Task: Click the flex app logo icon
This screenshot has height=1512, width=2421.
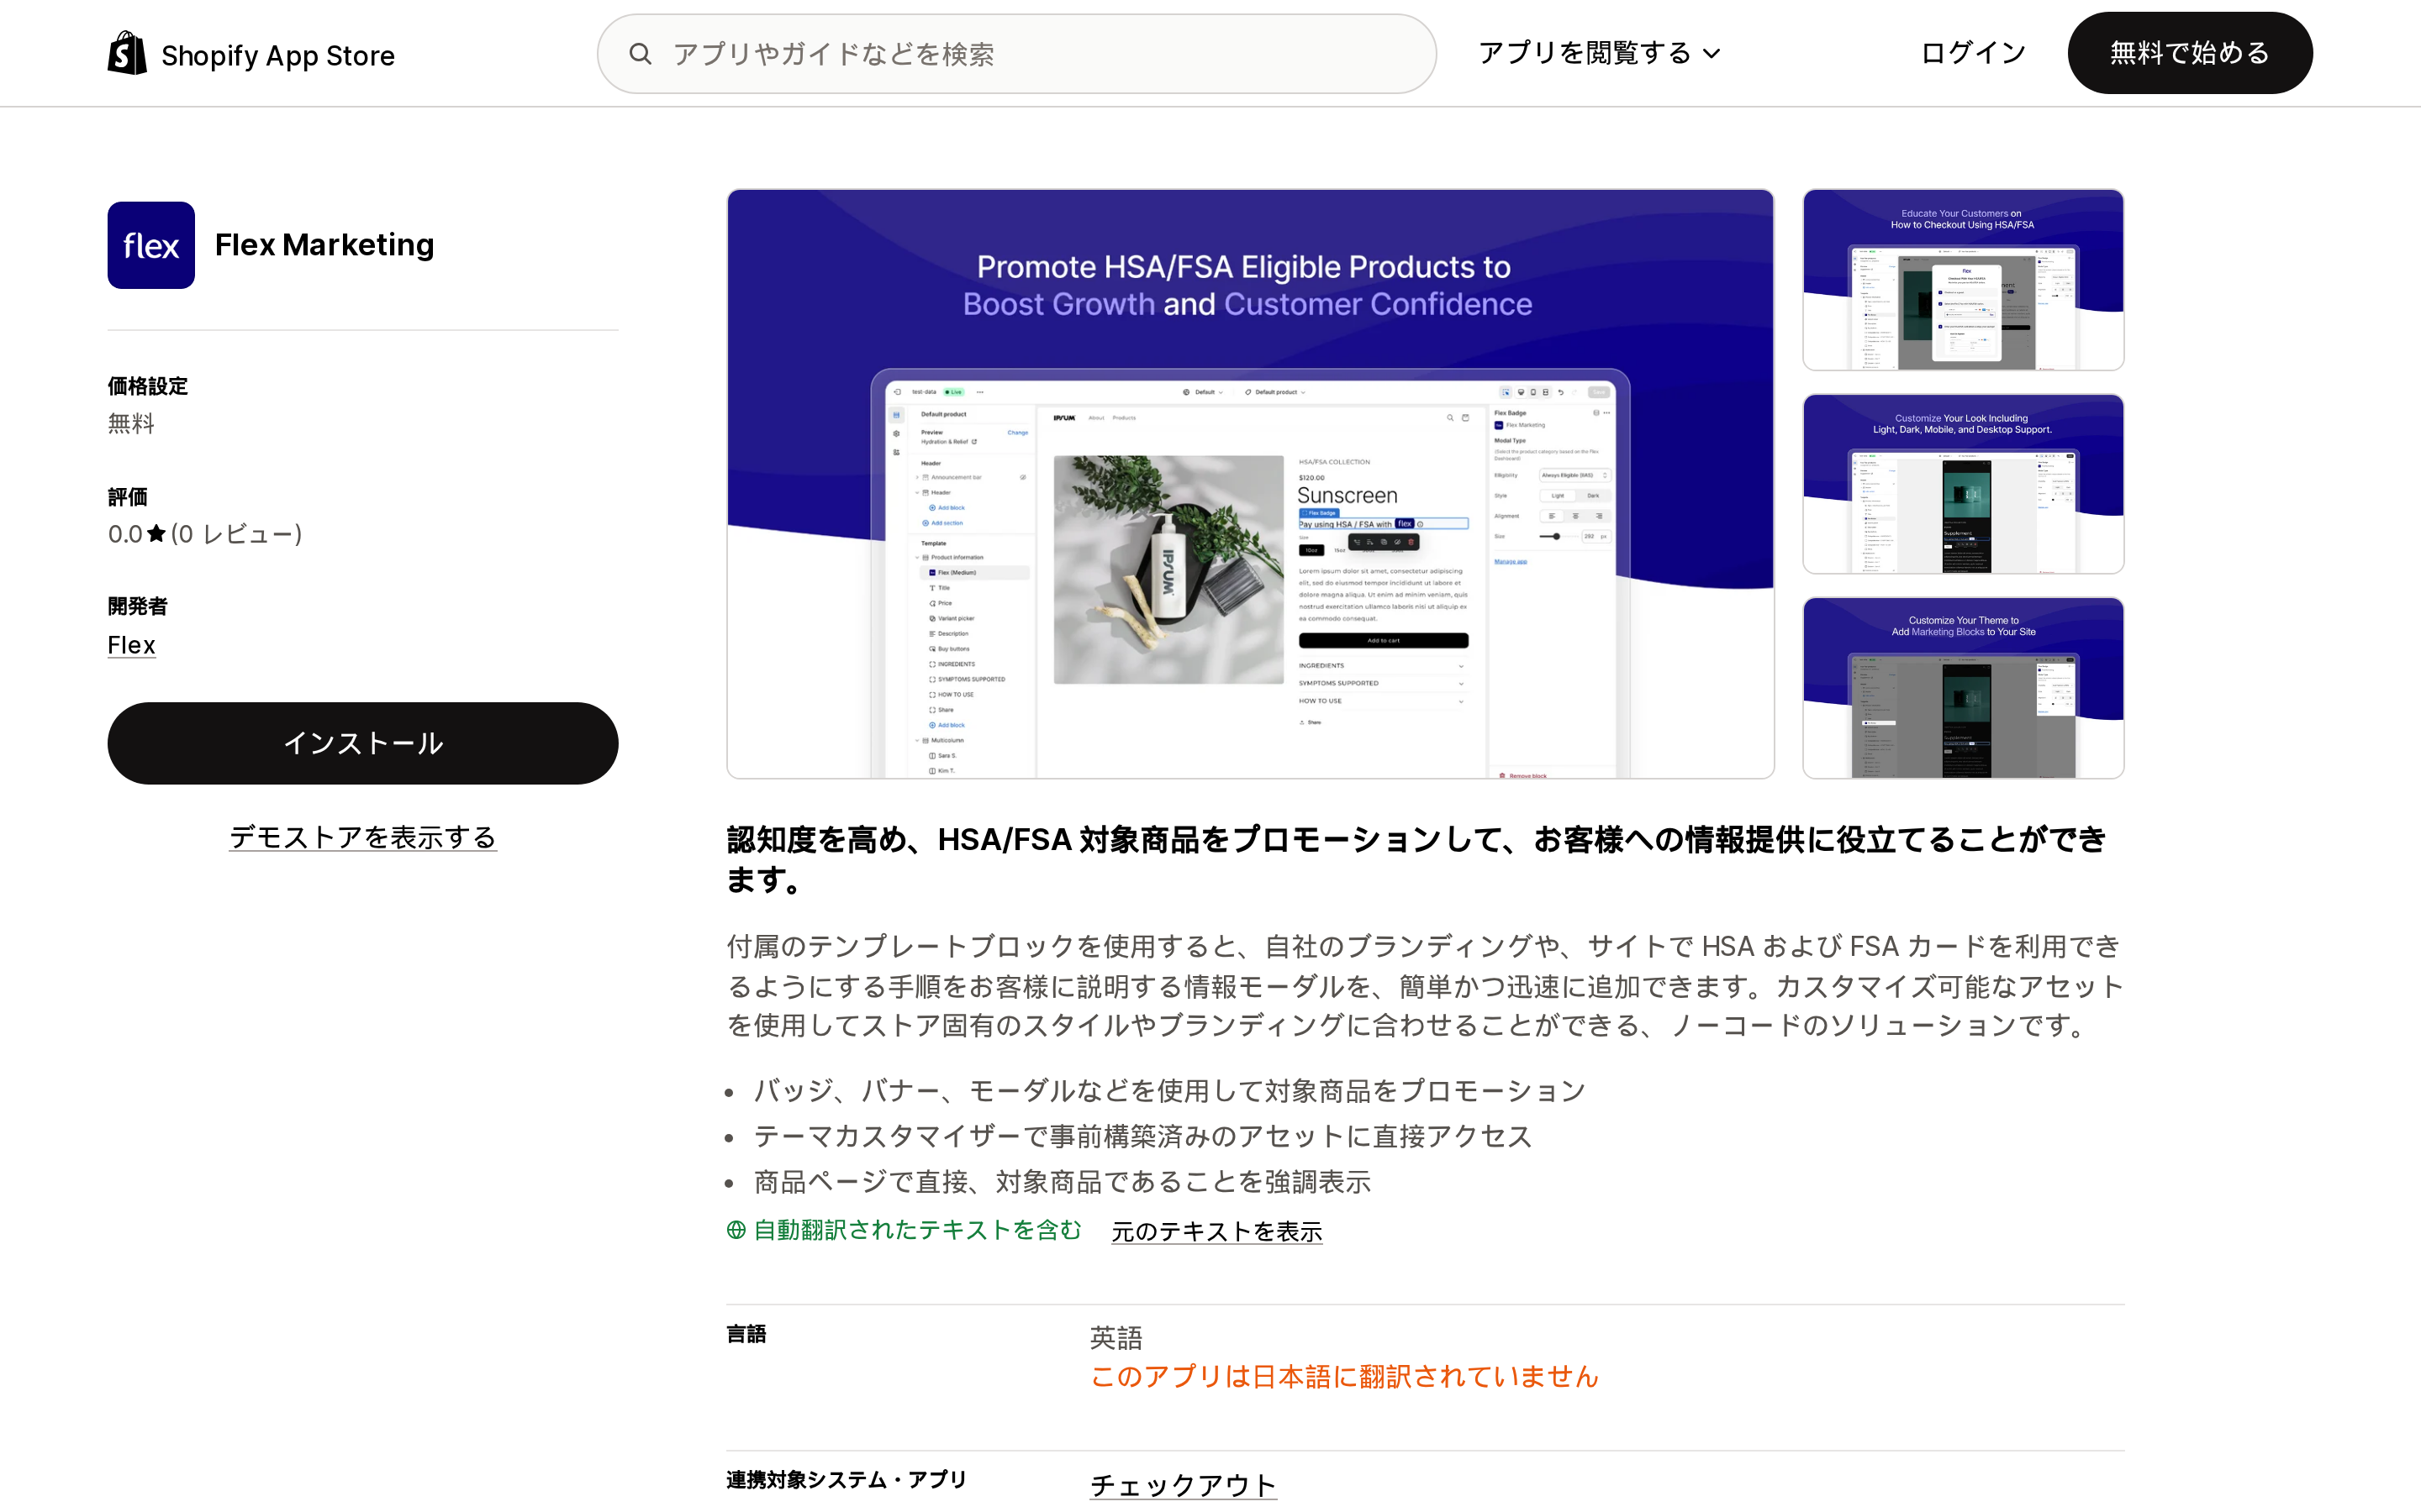Action: [x=151, y=245]
